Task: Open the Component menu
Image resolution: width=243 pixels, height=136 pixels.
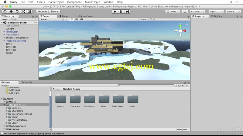Action: pos(74,2)
